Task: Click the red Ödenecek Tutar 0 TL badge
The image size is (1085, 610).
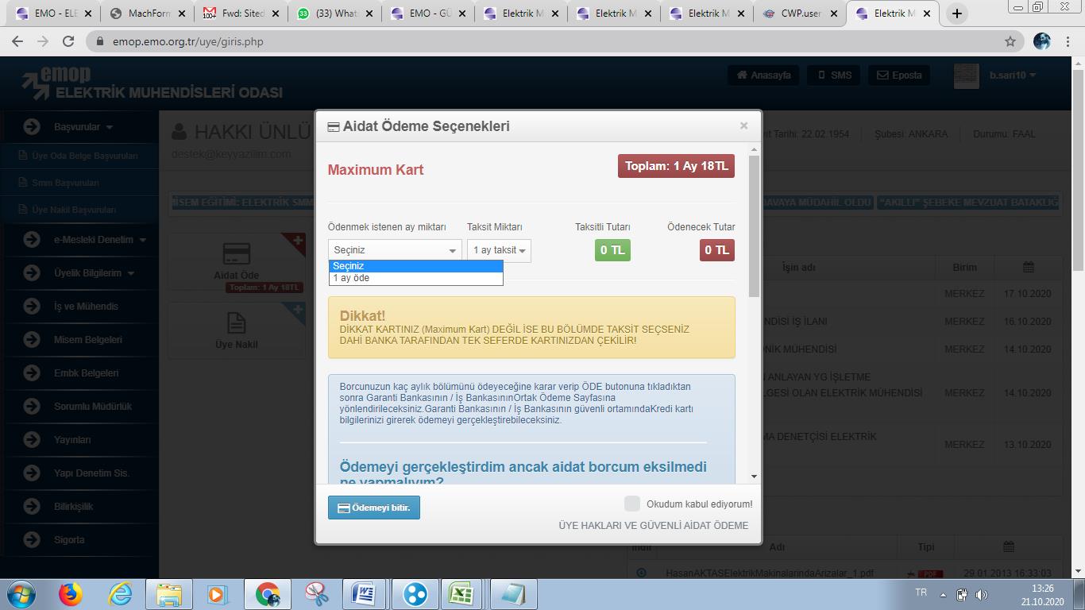Action: (x=717, y=250)
